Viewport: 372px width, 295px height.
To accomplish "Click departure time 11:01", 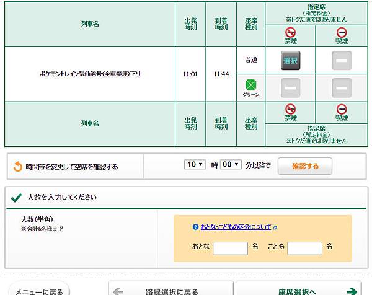I will [x=190, y=74].
